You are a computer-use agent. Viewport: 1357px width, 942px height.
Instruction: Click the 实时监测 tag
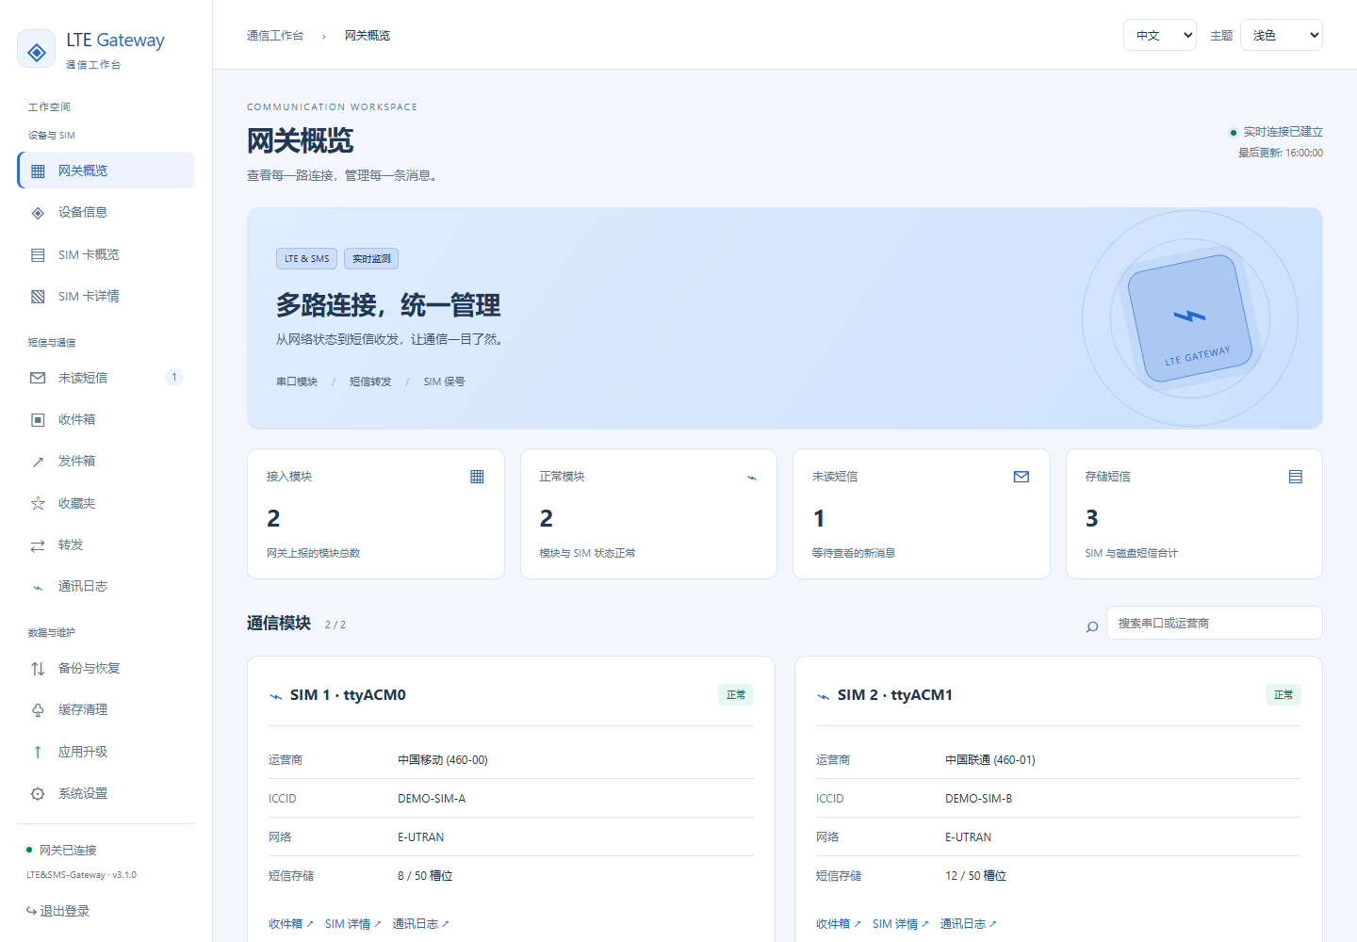coord(371,258)
